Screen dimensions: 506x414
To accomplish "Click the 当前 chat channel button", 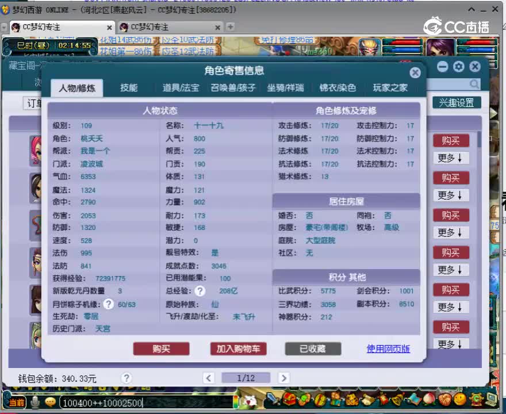I will pyautogui.click(x=17, y=402).
